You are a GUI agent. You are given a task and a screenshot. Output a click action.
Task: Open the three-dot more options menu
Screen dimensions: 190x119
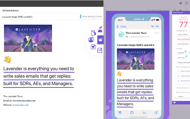[x=187, y=10]
